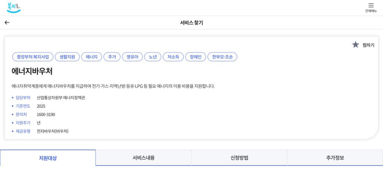
Task: Select the 생활지원 tag
Action: tap(67, 57)
